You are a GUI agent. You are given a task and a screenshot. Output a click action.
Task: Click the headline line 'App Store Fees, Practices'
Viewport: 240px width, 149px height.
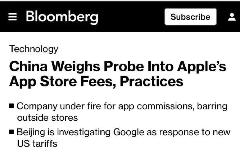96,82
